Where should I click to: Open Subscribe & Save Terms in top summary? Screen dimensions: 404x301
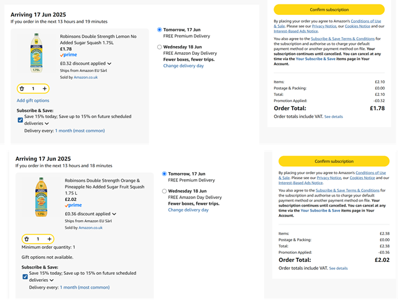[342, 39]
